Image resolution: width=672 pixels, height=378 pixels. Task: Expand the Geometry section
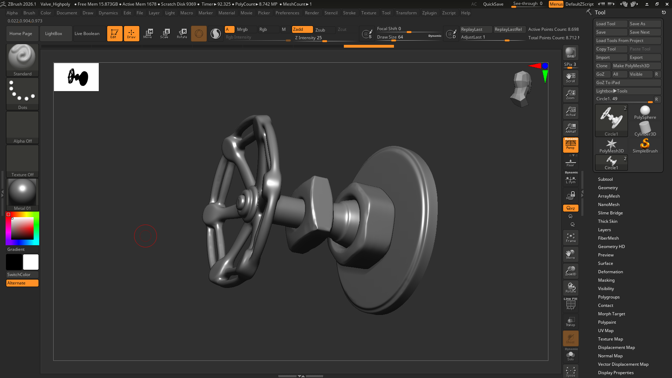[608, 188]
